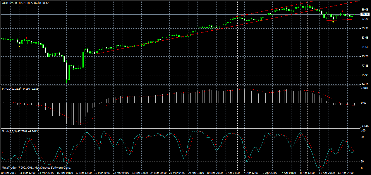
Task: Click the current price tag showing 88.12
Action: coord(365,13)
